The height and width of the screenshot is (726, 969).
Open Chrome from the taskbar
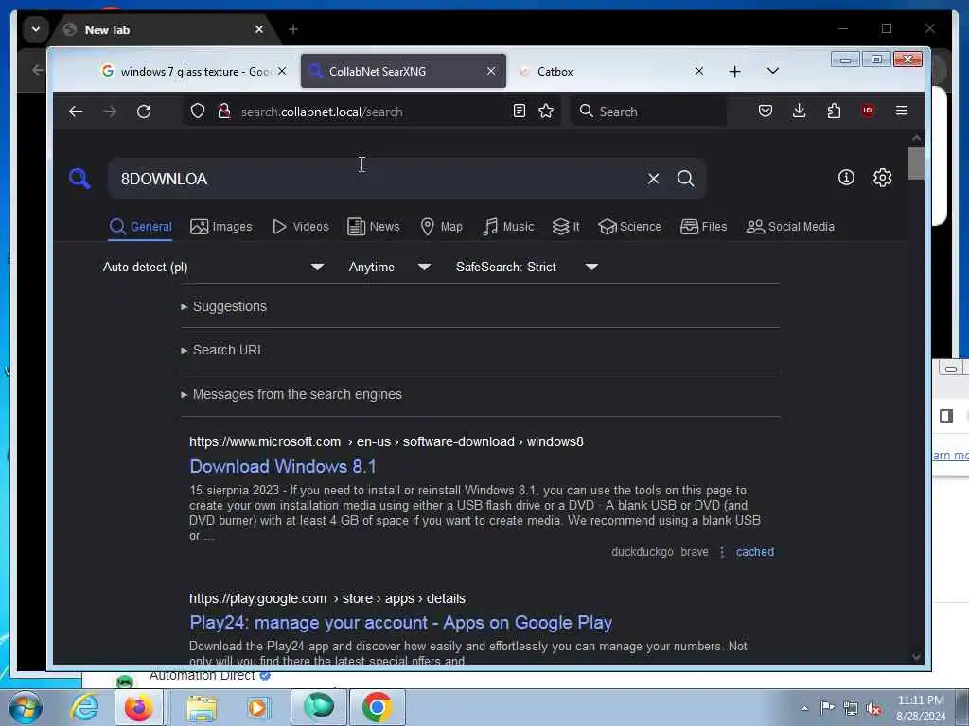tap(377, 707)
